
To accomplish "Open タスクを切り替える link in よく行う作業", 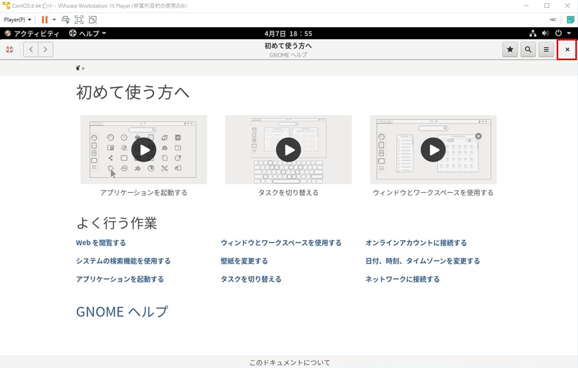I will pos(251,279).
